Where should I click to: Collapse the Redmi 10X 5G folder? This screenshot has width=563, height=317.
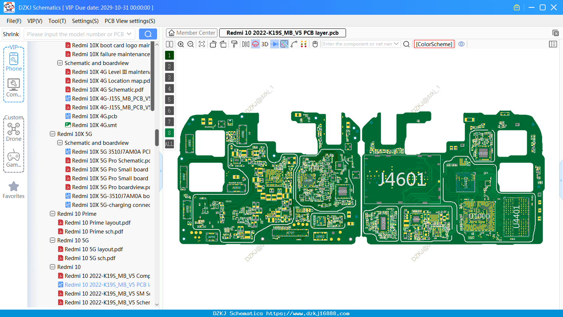tap(52, 134)
